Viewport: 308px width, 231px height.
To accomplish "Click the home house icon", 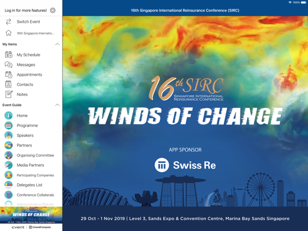I will 8,33.
